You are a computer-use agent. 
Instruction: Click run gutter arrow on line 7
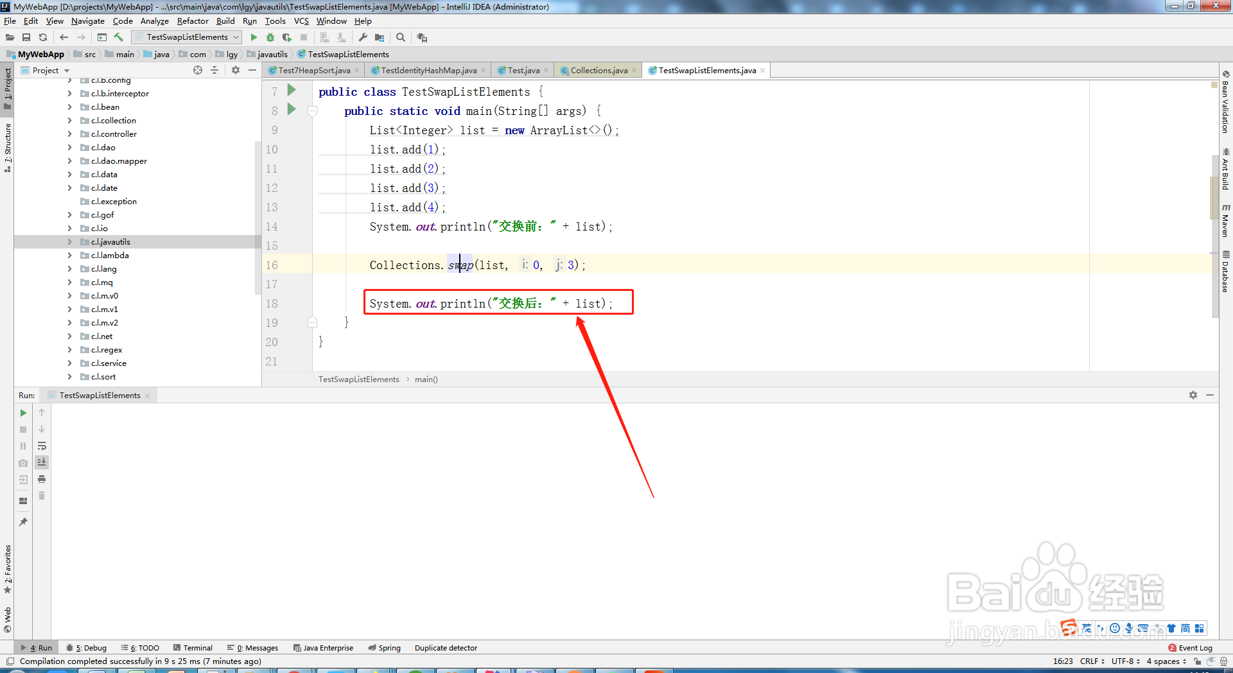pos(292,90)
